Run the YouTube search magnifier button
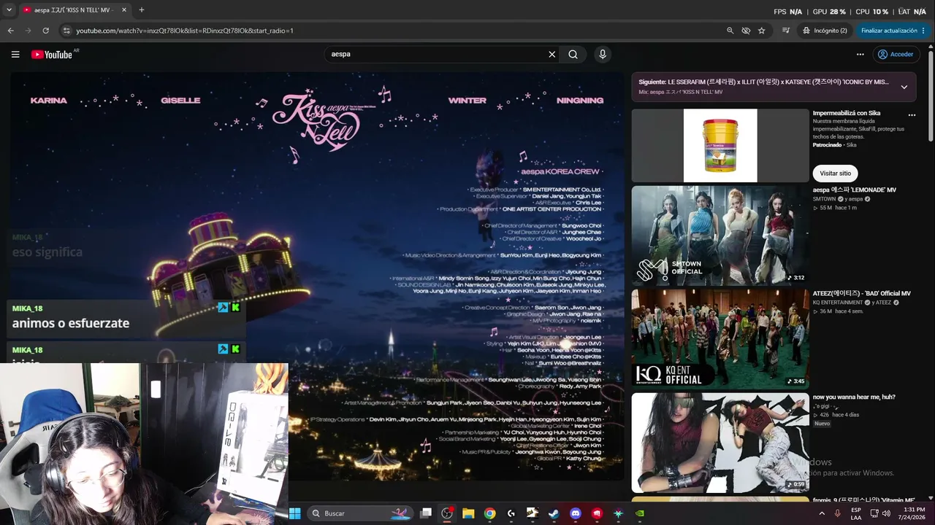Viewport: 935px width, 525px height. coord(573,54)
